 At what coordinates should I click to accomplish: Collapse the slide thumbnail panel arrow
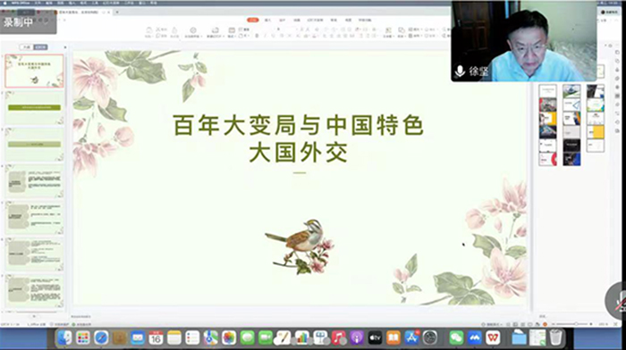(65, 47)
